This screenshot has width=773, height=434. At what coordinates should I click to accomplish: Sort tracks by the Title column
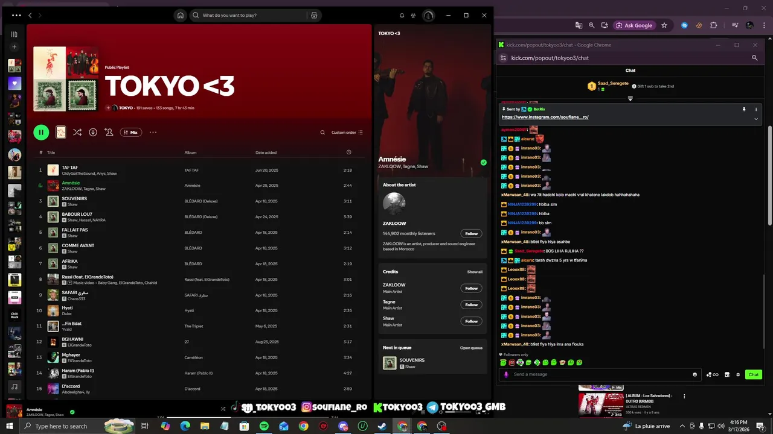[51, 153]
